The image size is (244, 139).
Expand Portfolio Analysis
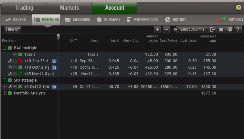tap(5, 93)
